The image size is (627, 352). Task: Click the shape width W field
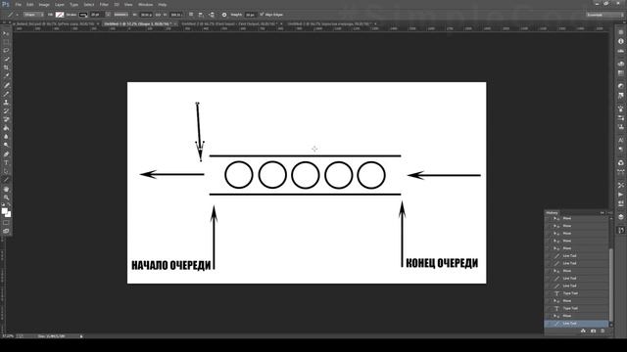(146, 15)
